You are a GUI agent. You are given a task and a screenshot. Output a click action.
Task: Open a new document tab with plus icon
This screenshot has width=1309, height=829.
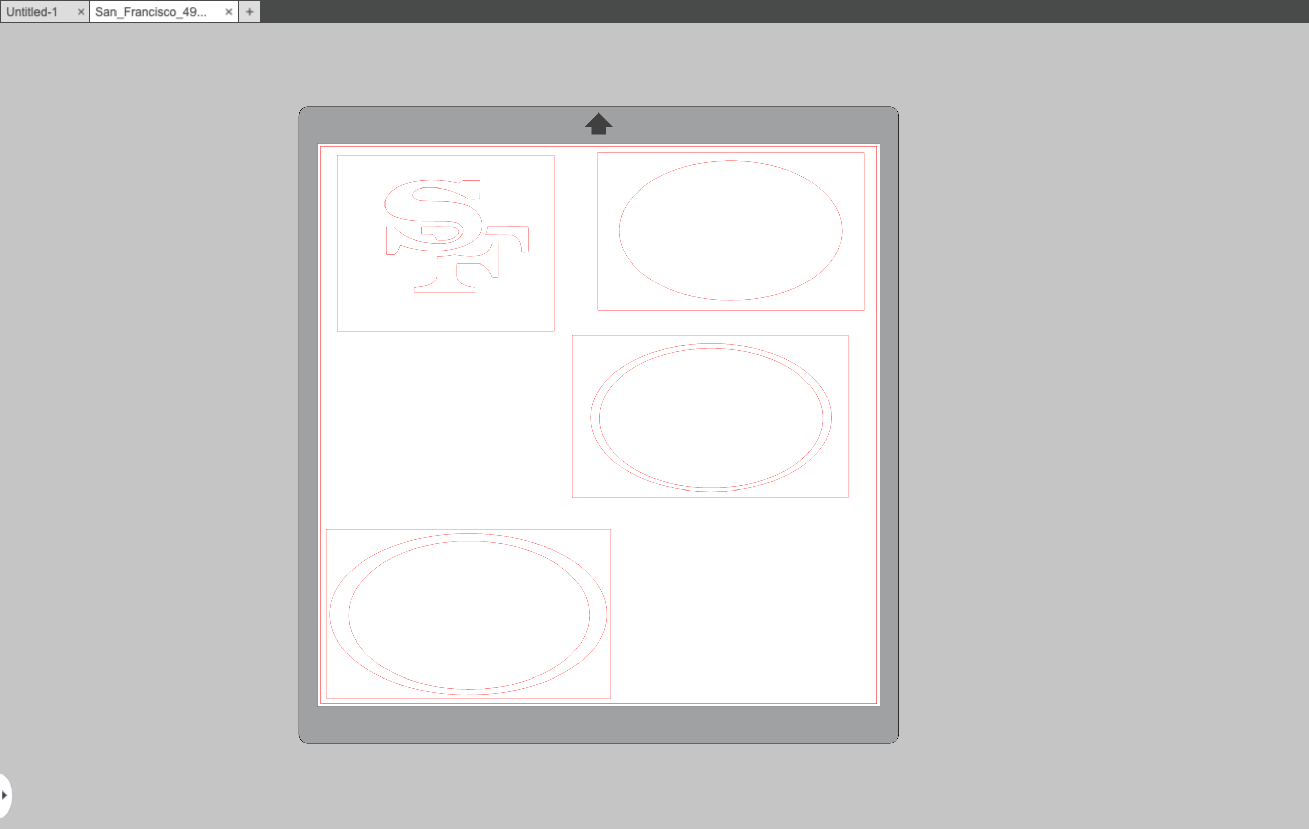click(x=250, y=12)
